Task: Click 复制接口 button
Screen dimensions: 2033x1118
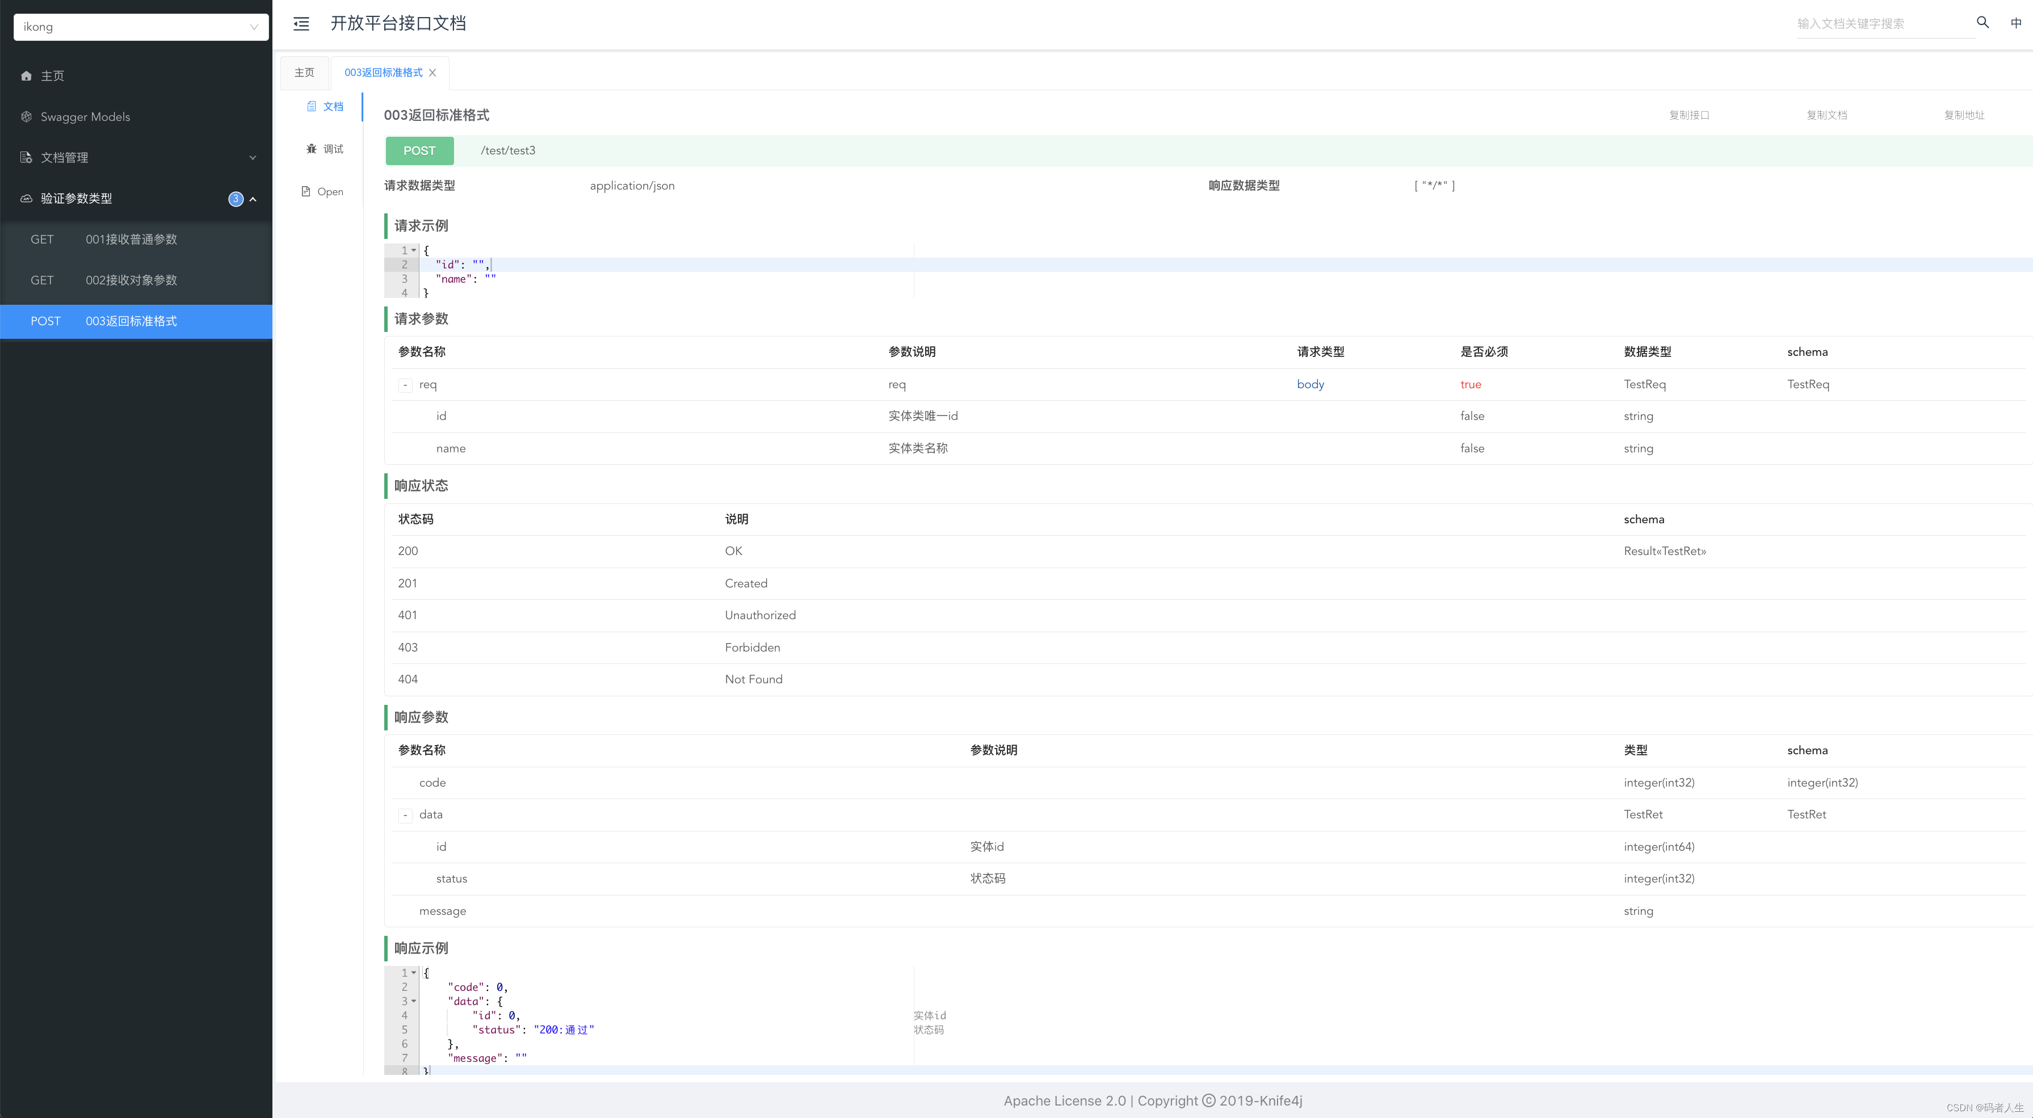Action: pos(1689,115)
